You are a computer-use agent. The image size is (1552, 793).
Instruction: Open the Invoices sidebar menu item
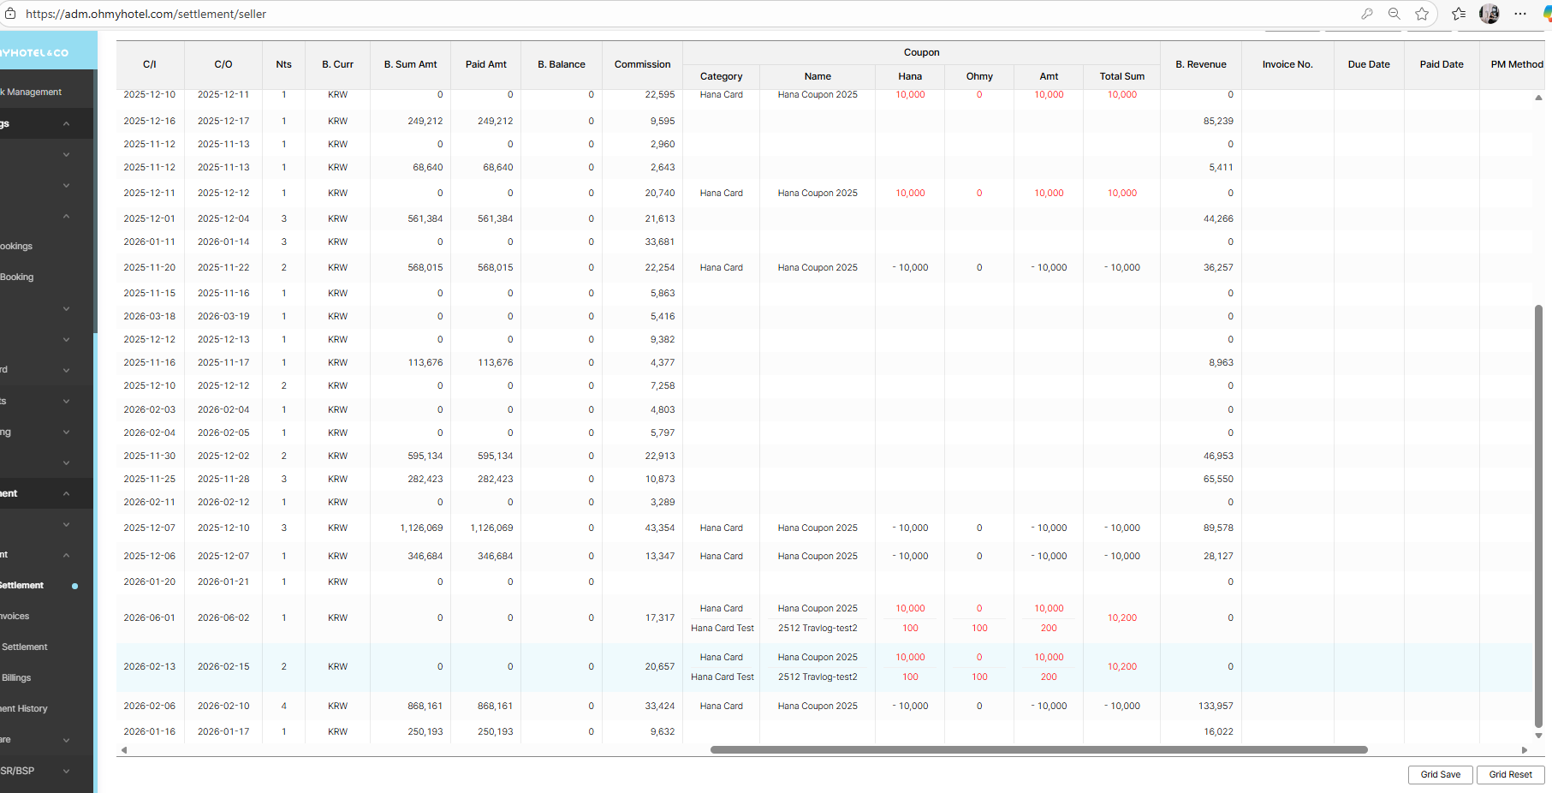pos(15,616)
